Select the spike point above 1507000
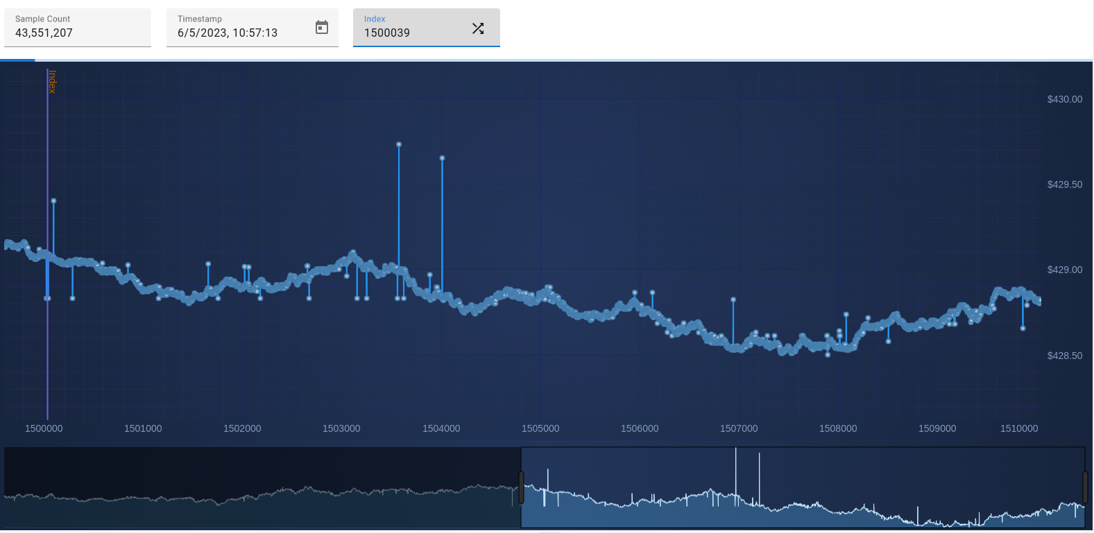1094x533 pixels. (x=733, y=299)
